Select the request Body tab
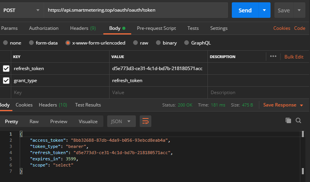The height and width of the screenshot is (182, 310). coord(117,28)
